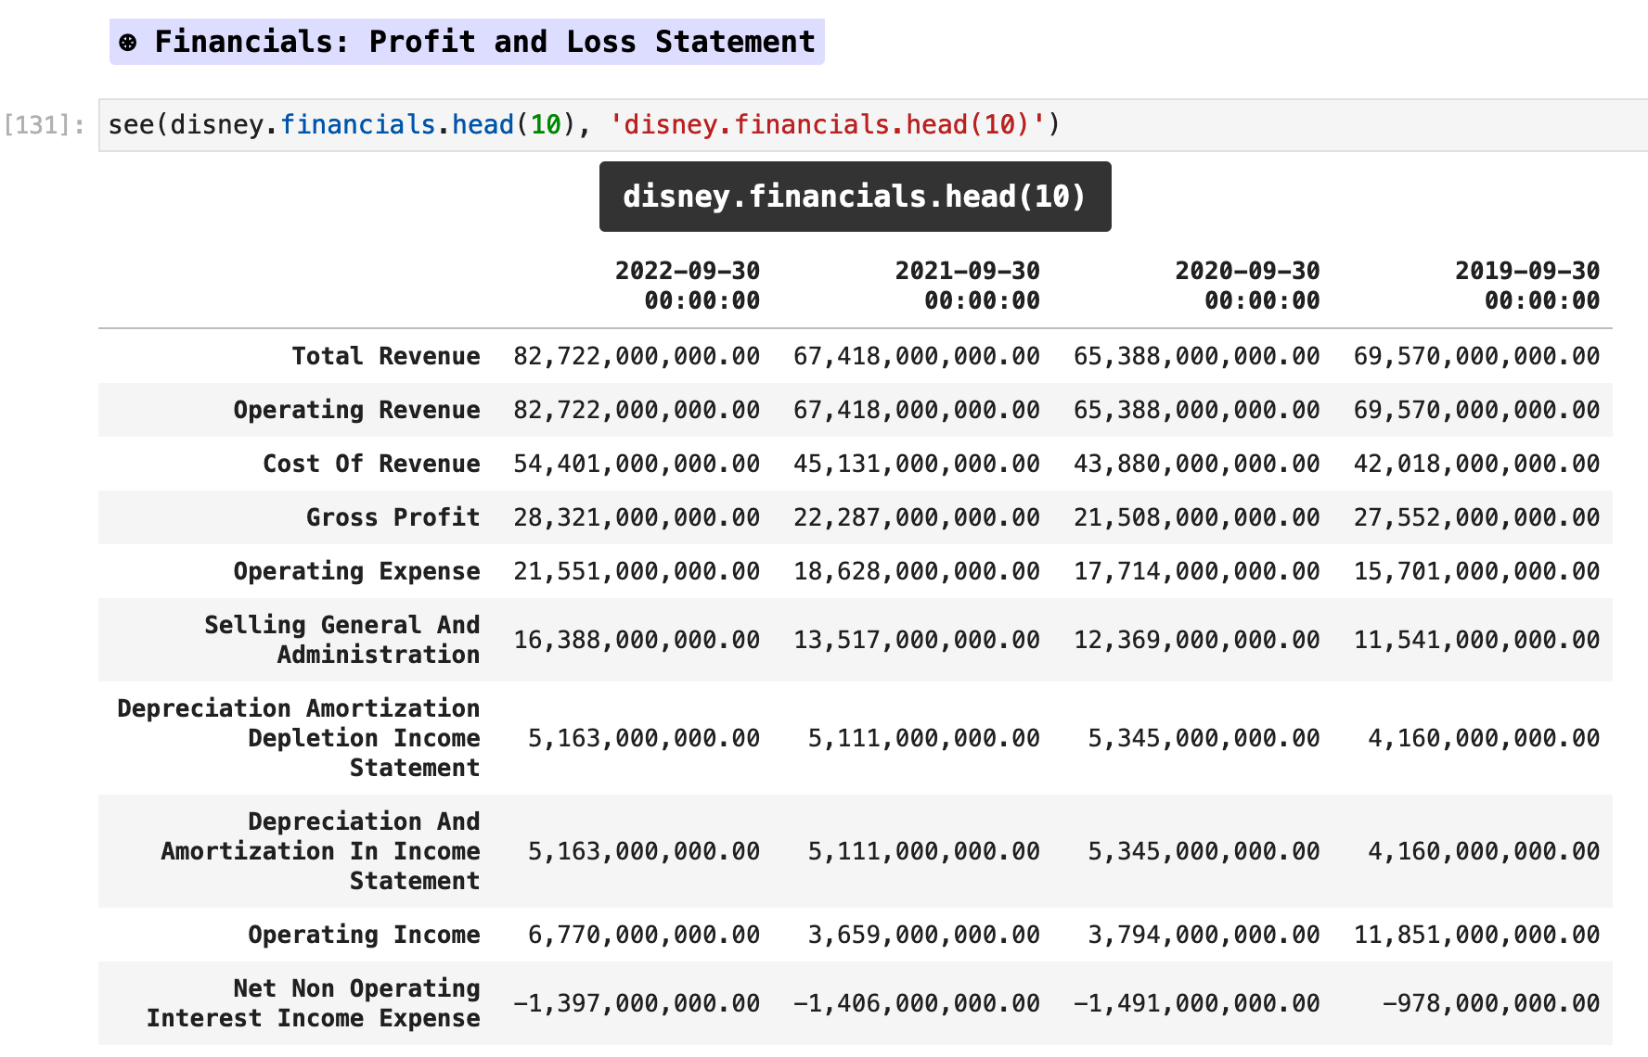The width and height of the screenshot is (1648, 1057).
Task: Click the 'Gross Profit' row label
Action: (x=393, y=517)
